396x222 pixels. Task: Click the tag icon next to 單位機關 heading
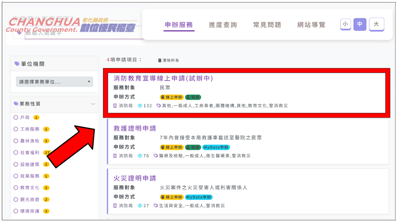pos(17,64)
